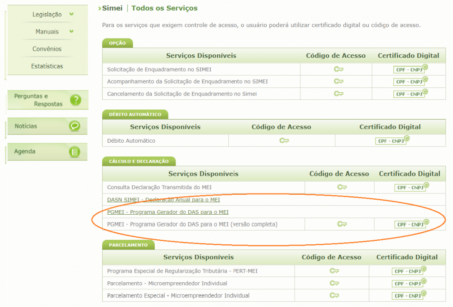Open DASN SIMEI - Declaração Anual link
The width and height of the screenshot is (453, 307).
[164, 200]
